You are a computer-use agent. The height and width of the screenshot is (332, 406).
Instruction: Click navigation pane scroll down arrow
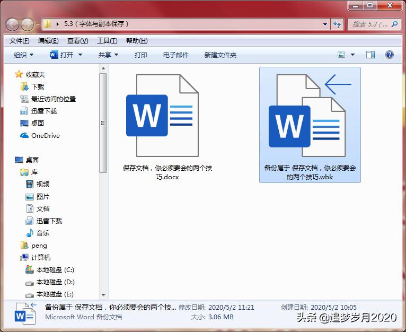click(103, 295)
